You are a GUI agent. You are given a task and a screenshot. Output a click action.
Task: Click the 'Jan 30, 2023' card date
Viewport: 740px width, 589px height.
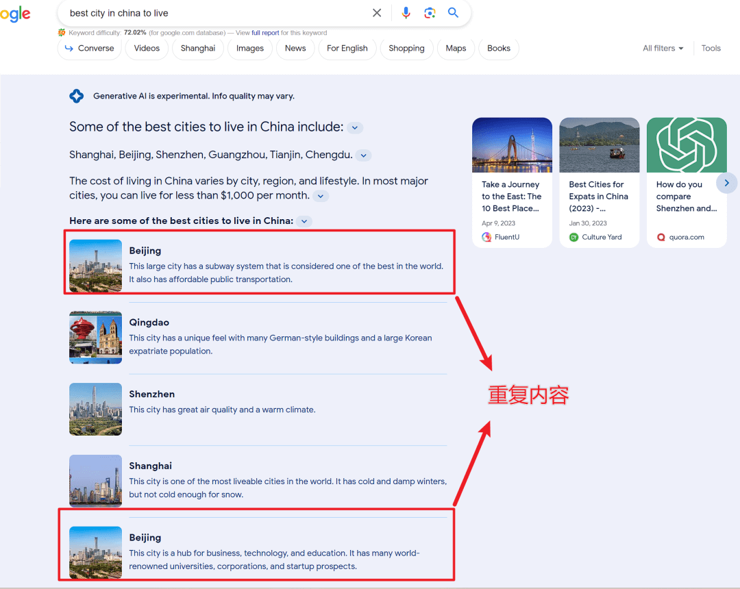pyautogui.click(x=588, y=223)
